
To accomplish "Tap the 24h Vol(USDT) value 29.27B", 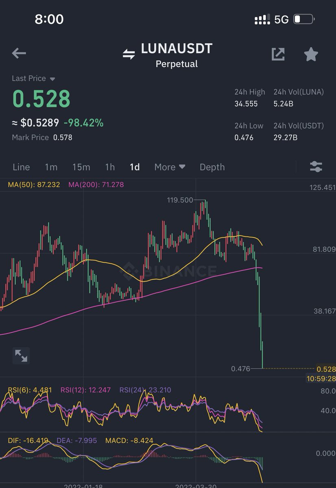I will (x=286, y=137).
